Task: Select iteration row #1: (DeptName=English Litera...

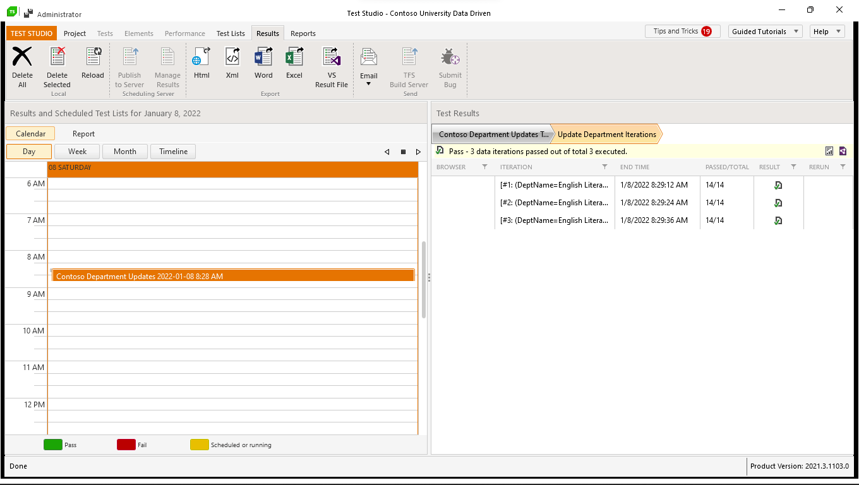Action: point(642,185)
